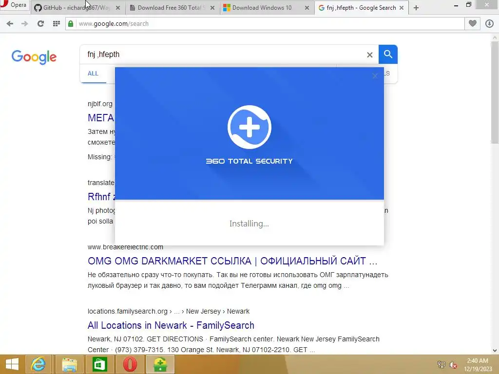Click the scrollbar up arrow

[x=495, y=37]
